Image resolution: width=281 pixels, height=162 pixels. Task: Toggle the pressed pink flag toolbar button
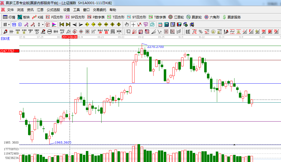pyautogui.click(x=54, y=24)
